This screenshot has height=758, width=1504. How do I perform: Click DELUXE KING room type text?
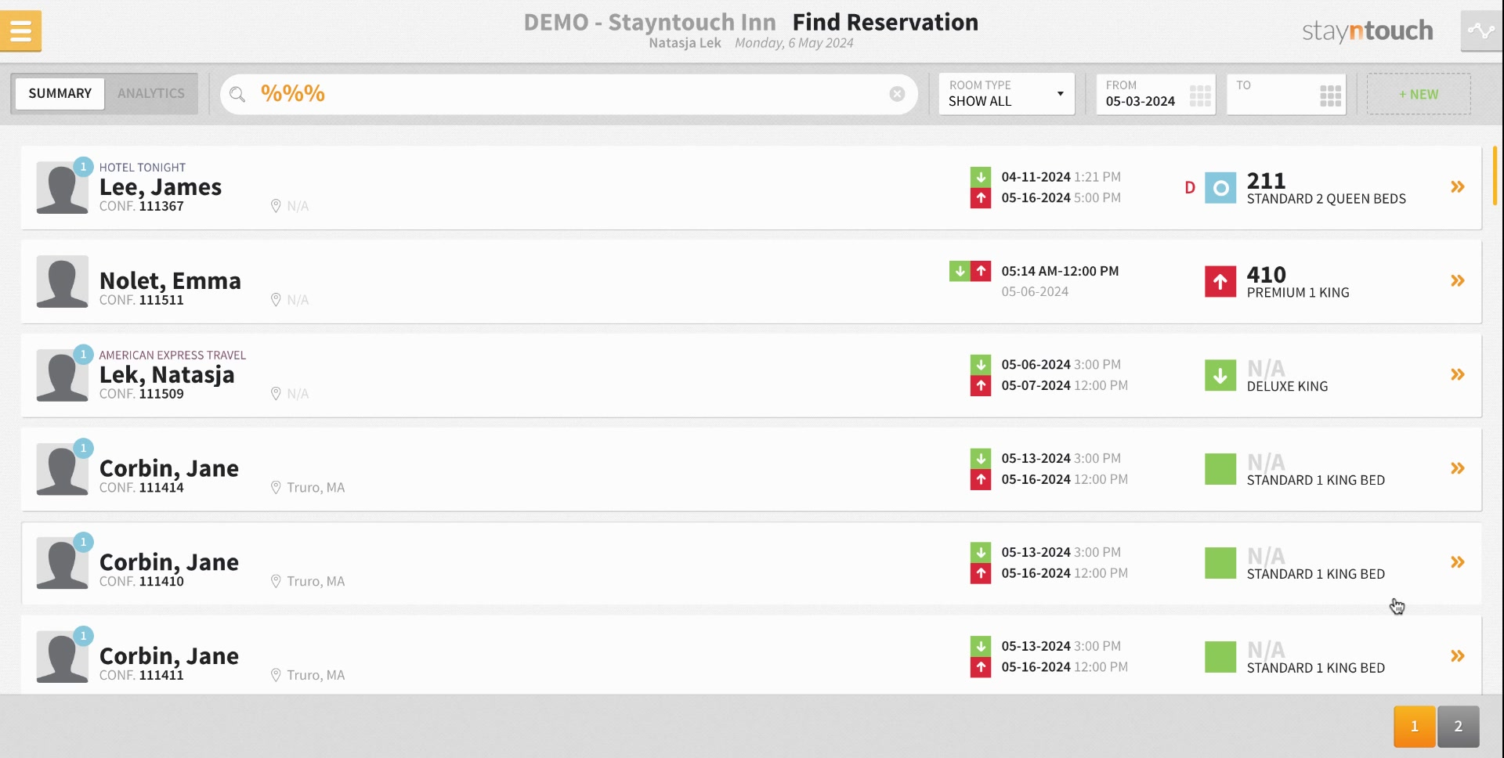[1287, 387]
